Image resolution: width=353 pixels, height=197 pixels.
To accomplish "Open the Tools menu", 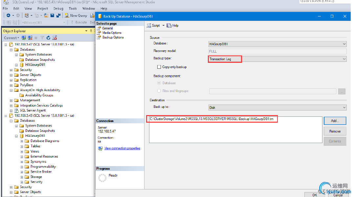I will click(x=73, y=9).
